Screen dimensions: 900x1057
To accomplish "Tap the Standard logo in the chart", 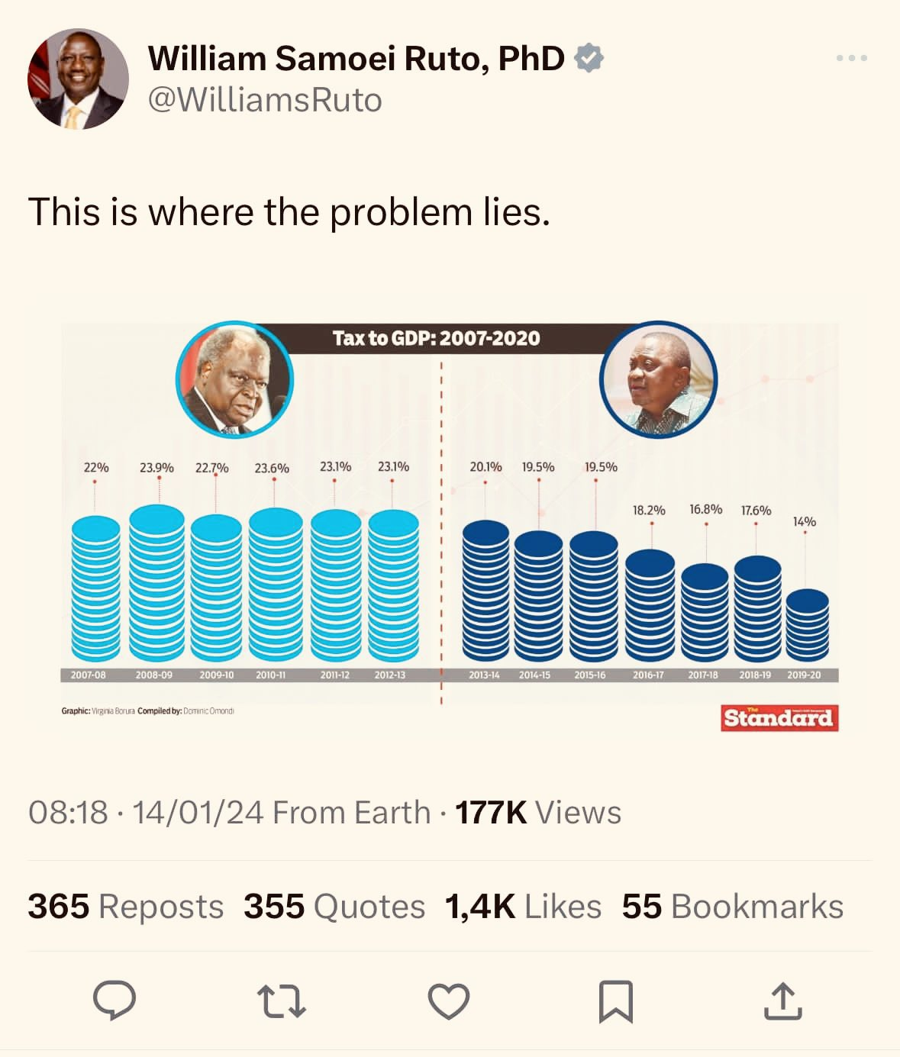I will click(x=779, y=718).
